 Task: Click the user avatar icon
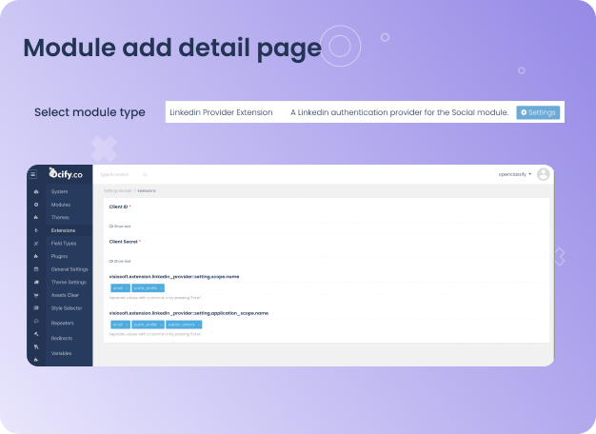coord(543,174)
